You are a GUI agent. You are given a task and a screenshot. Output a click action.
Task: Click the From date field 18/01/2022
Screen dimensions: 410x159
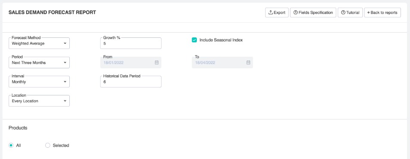click(131, 63)
